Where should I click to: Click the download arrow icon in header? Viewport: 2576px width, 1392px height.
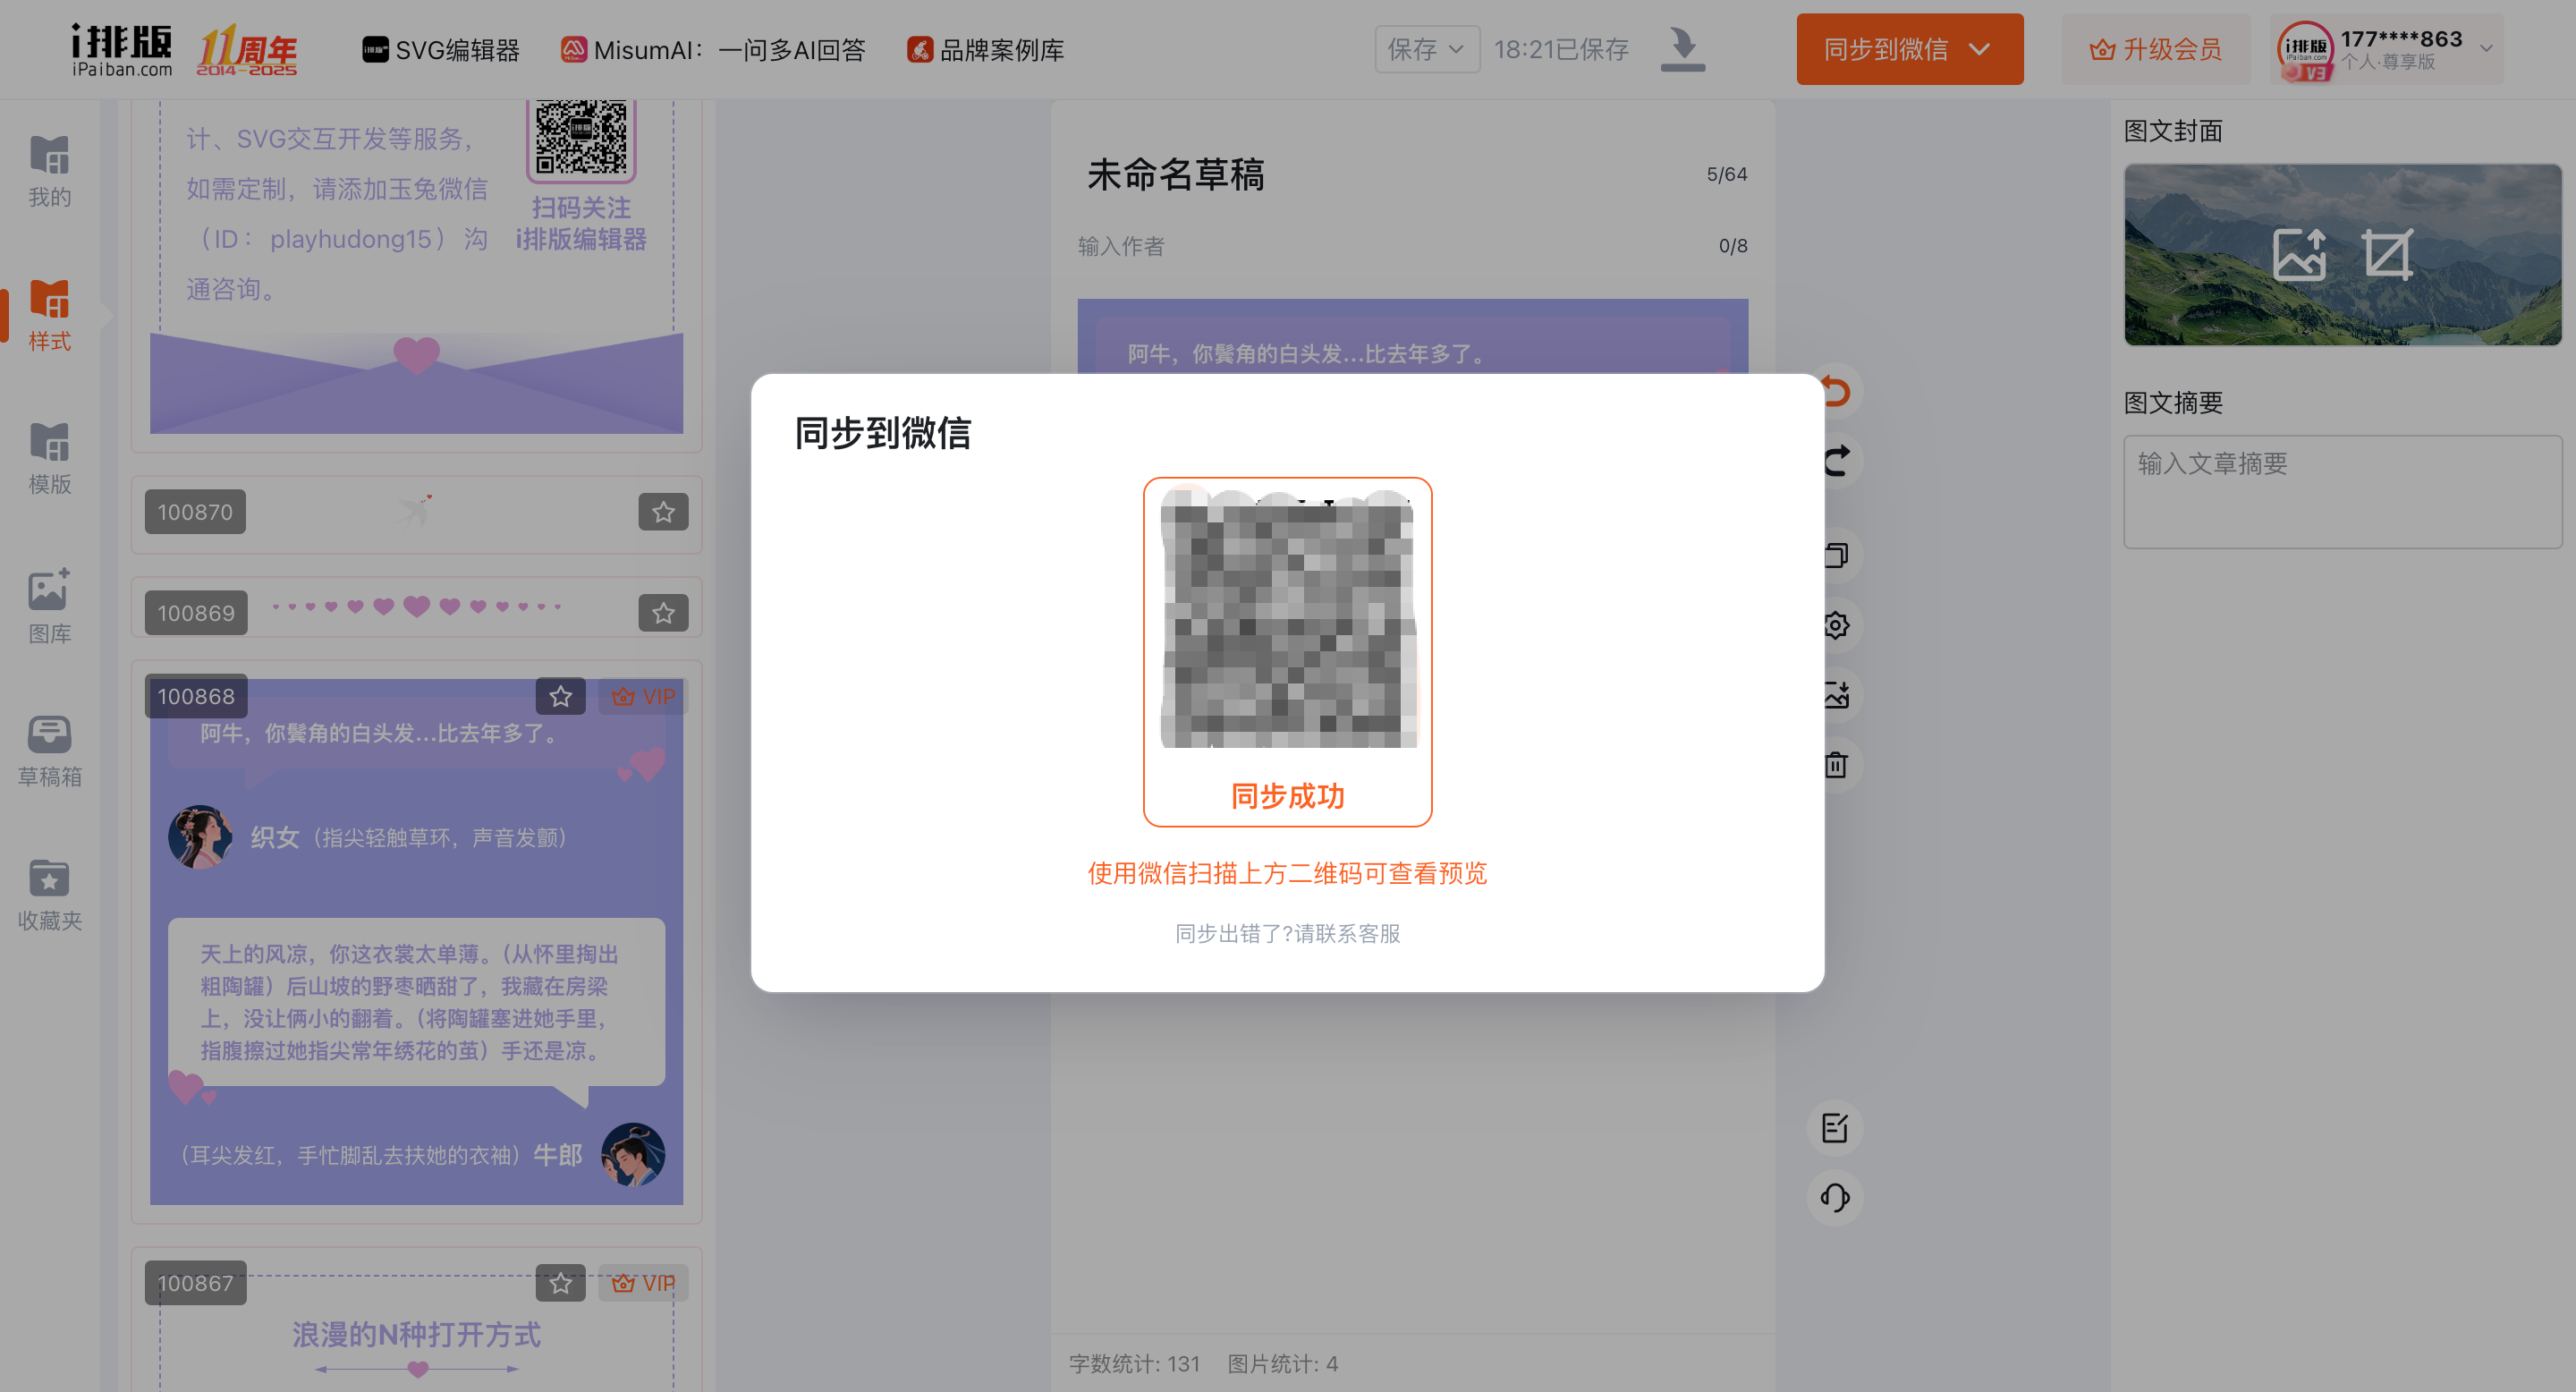pyautogui.click(x=1683, y=49)
